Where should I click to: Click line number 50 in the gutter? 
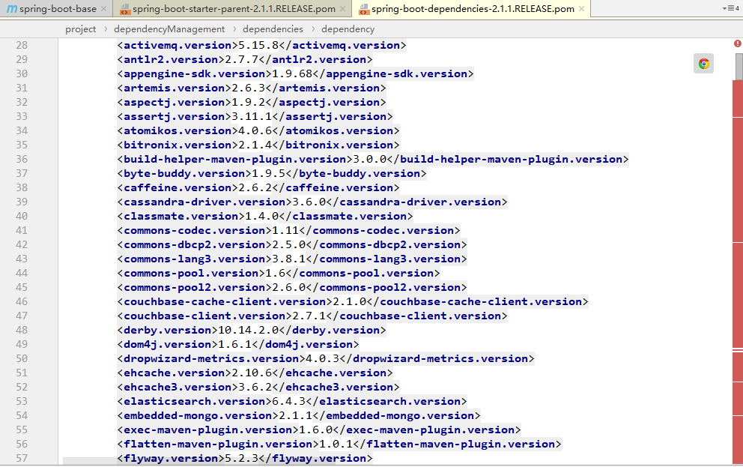pyautogui.click(x=21, y=358)
